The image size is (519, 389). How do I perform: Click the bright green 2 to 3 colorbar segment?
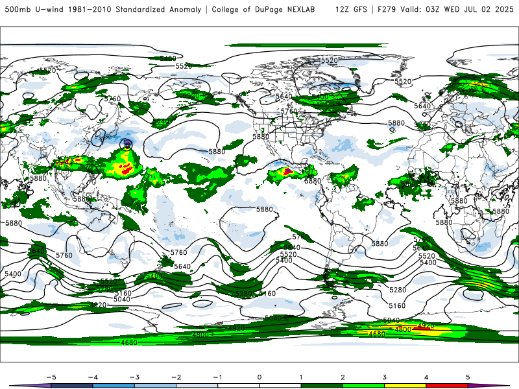(x=363, y=386)
